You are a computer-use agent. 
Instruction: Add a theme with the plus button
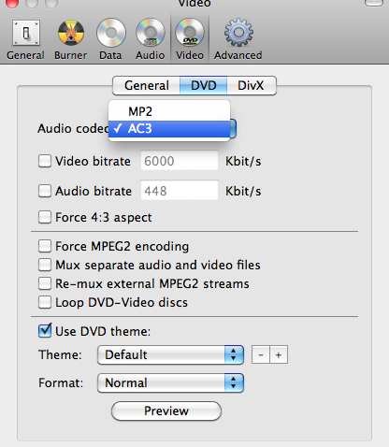pyautogui.click(x=279, y=354)
